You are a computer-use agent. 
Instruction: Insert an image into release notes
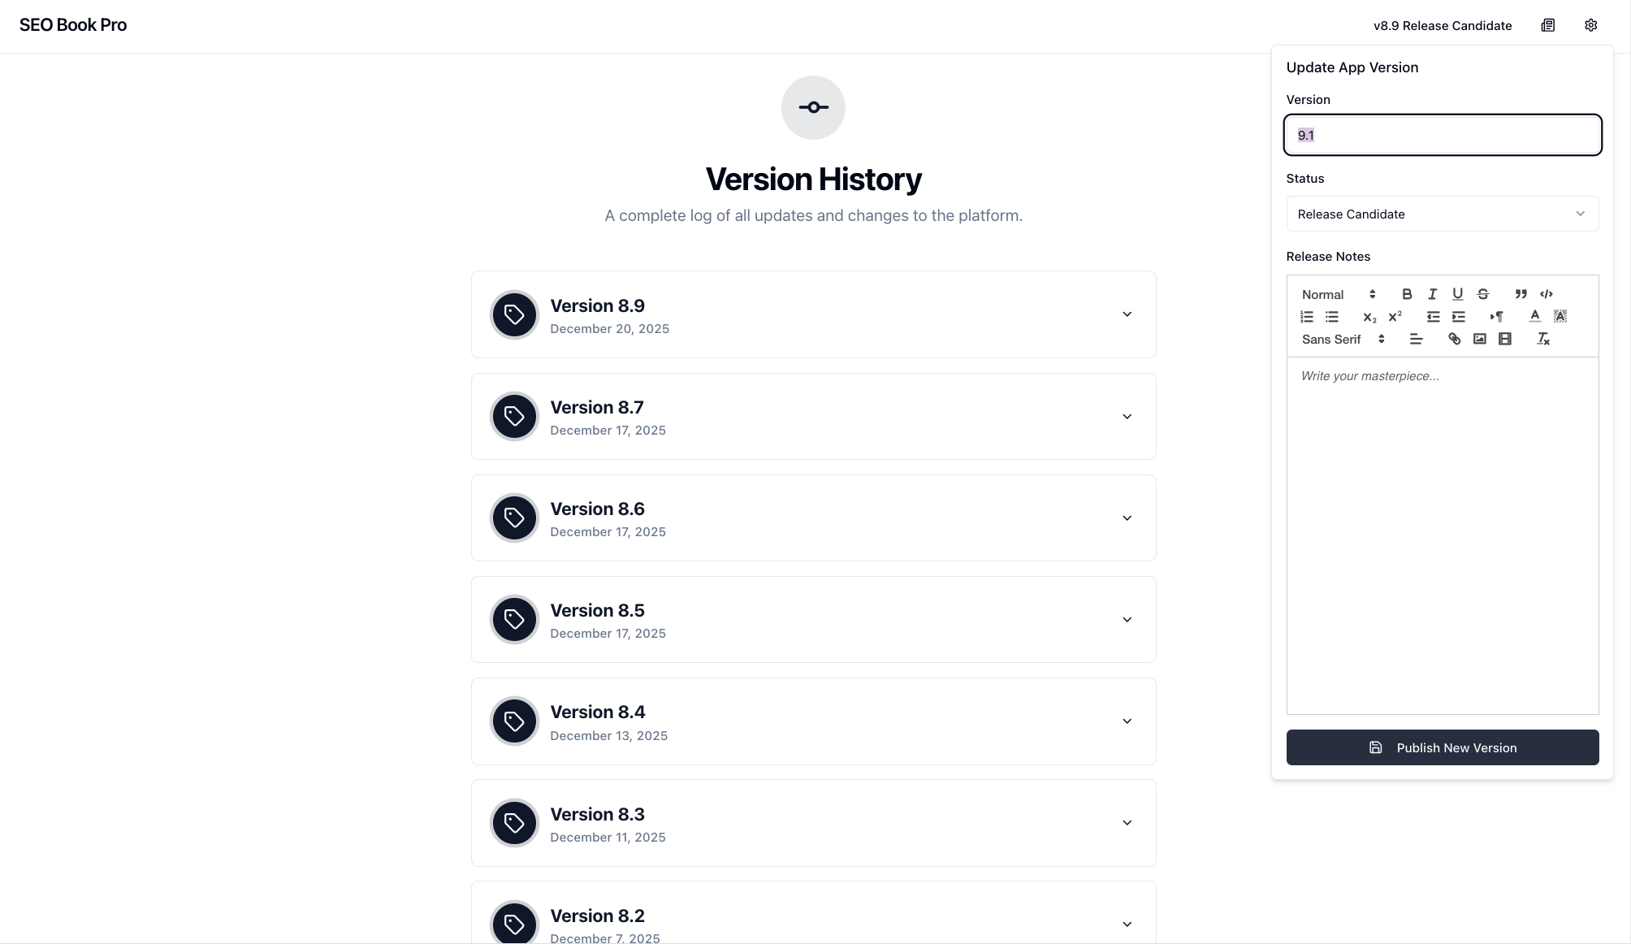[x=1479, y=339]
